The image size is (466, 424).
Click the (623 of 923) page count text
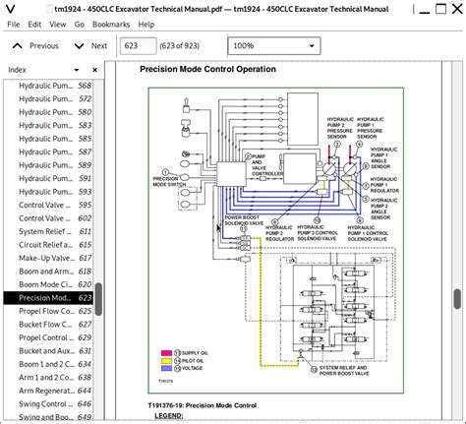[179, 46]
